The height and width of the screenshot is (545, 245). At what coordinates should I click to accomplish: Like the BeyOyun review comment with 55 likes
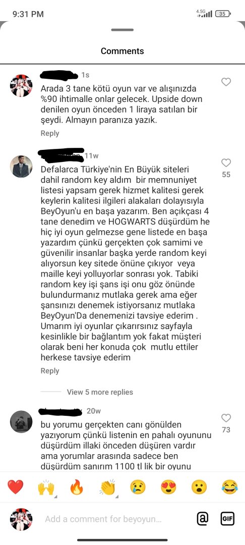click(226, 162)
